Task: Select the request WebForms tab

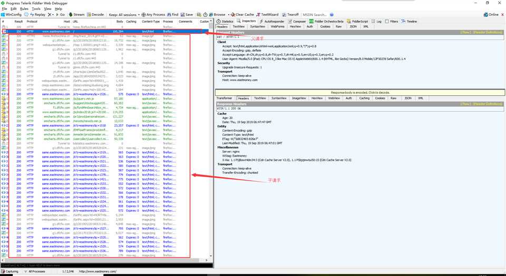Action: (x=278, y=26)
